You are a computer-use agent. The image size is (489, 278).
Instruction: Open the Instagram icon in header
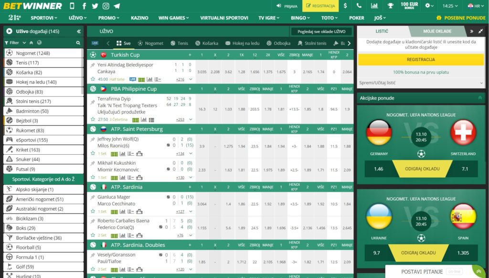point(106,6)
